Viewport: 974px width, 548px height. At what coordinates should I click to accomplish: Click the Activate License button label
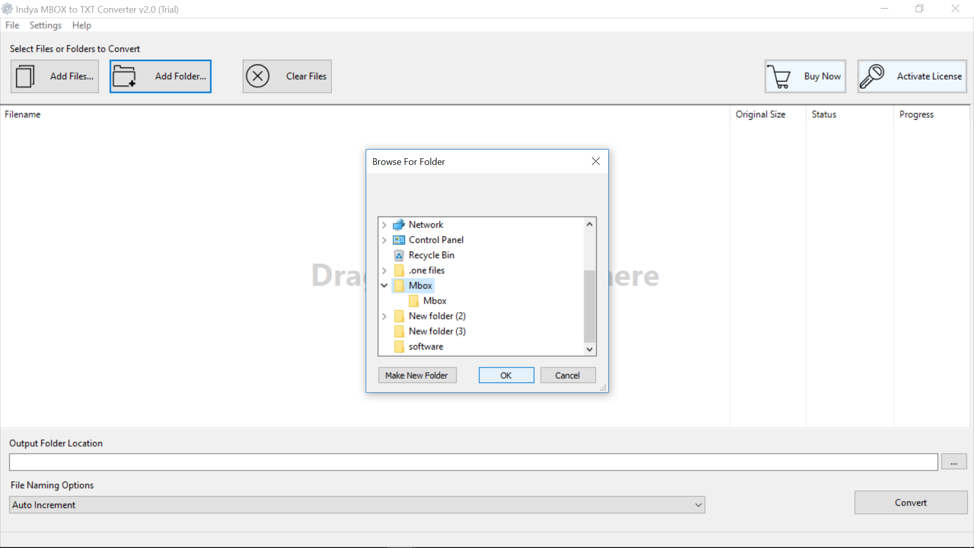click(x=929, y=76)
